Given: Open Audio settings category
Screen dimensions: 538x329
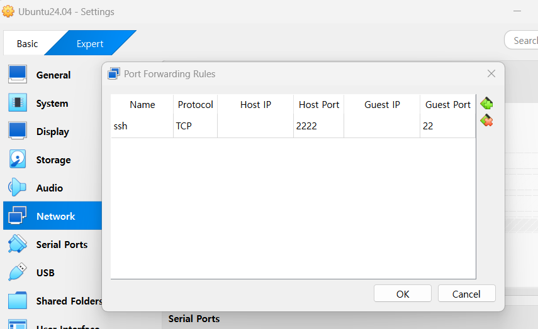Looking at the screenshot, I should [x=52, y=188].
